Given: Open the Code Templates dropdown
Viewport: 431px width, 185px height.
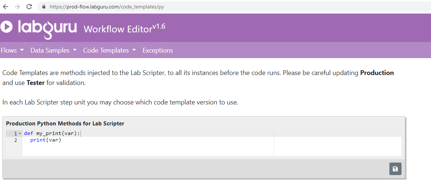Looking at the screenshot, I should 109,50.
